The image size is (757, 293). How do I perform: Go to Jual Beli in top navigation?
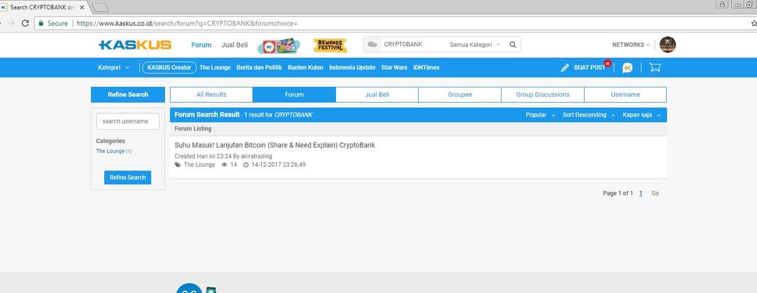(x=235, y=45)
